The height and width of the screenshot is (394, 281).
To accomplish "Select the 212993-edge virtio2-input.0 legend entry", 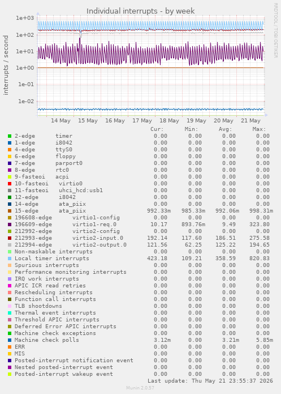I will [69, 238].
